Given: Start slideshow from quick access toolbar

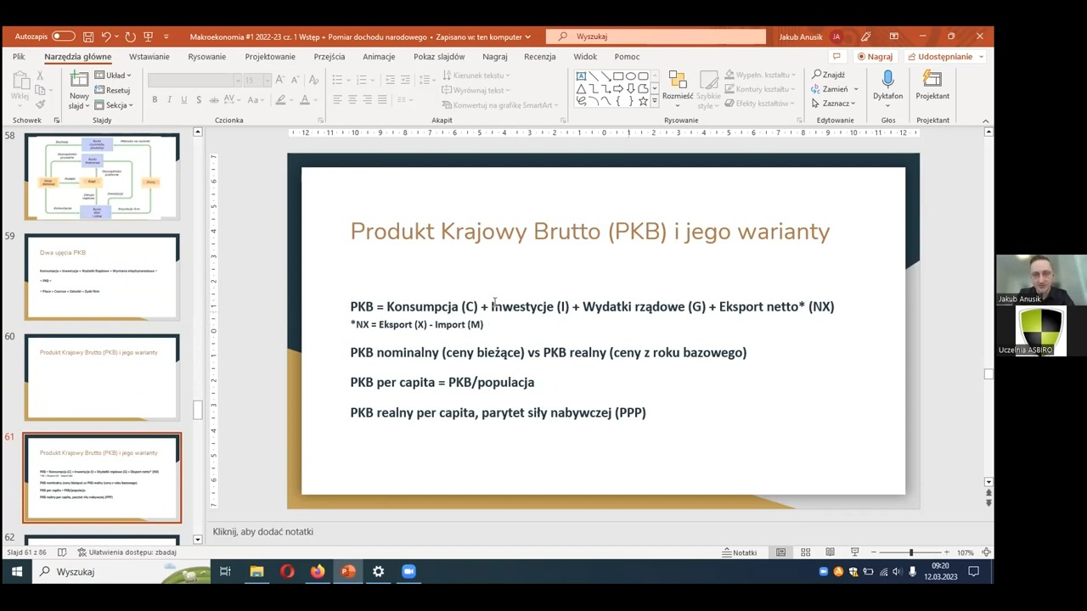Looking at the screenshot, I should 148,36.
